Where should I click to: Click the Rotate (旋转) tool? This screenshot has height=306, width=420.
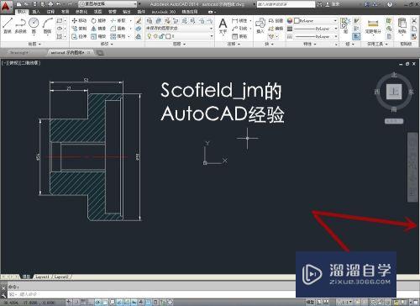98,20
